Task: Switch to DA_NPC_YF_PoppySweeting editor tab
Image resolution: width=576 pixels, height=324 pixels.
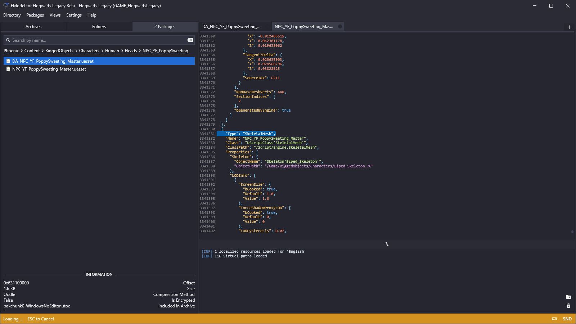Action: pyautogui.click(x=235, y=27)
